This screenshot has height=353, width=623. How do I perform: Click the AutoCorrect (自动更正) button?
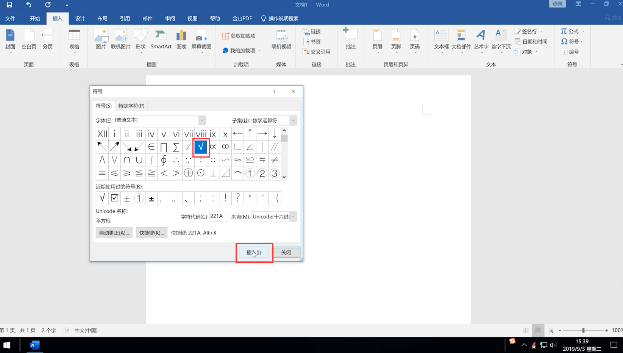[114, 233]
